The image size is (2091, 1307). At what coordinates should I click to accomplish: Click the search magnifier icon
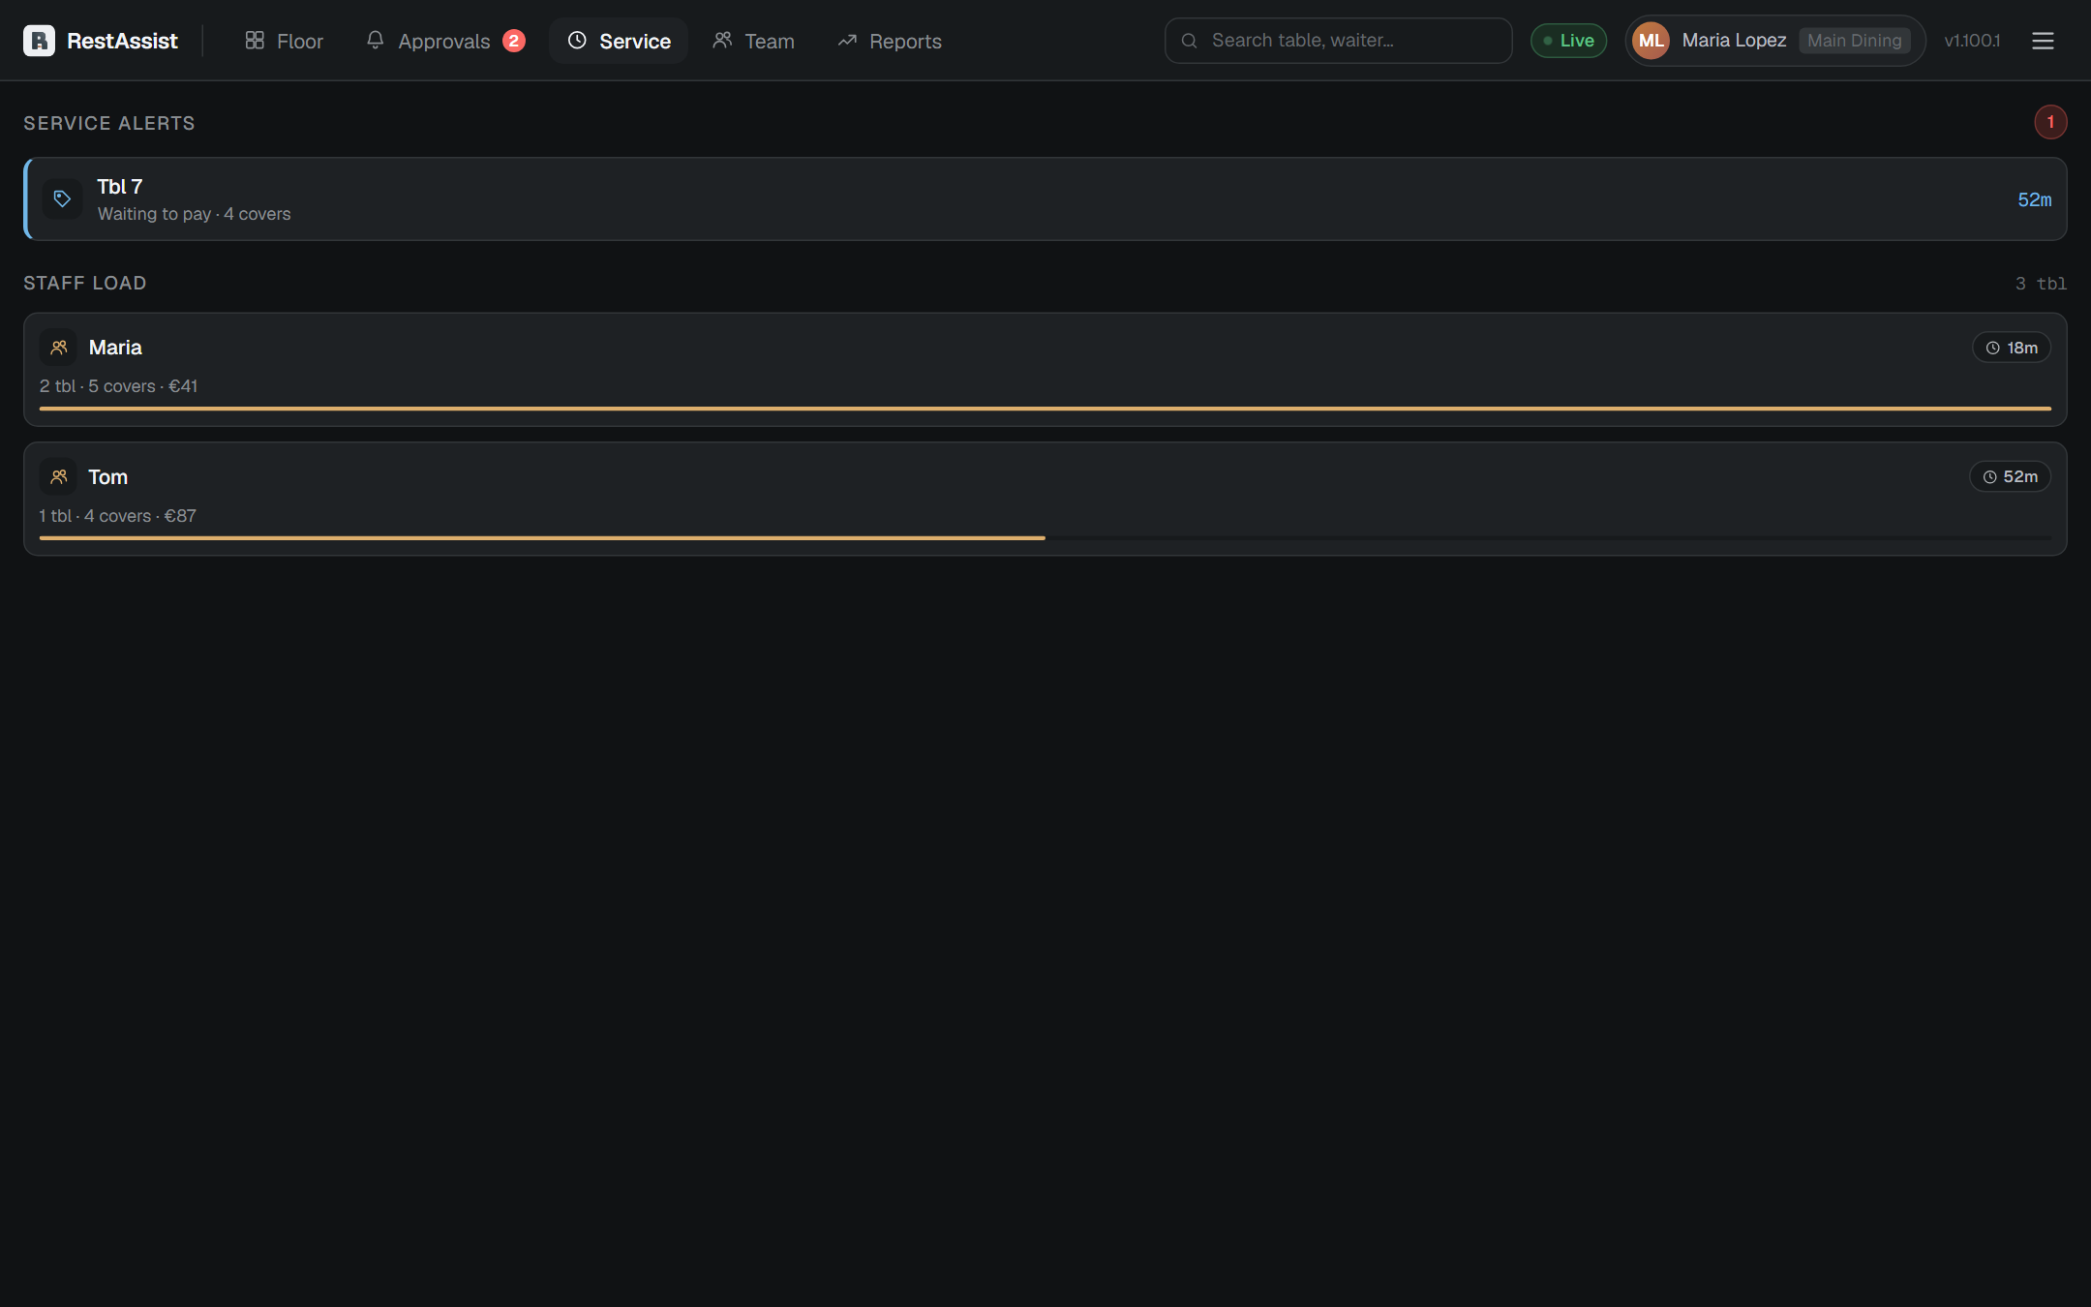coord(1190,41)
